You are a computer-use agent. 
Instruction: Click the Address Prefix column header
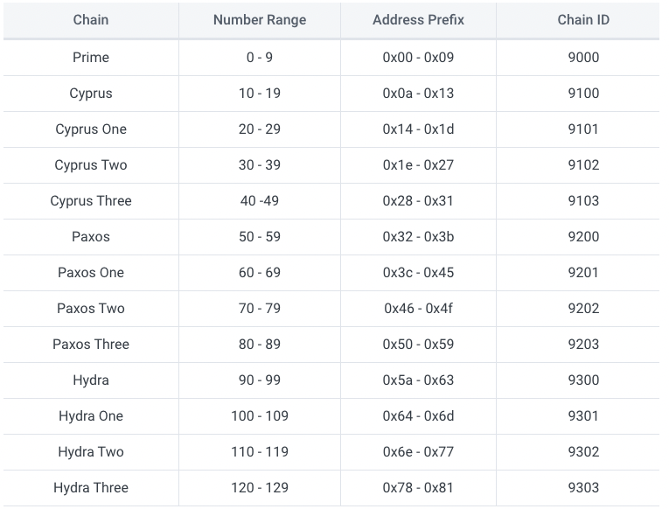coord(418,20)
